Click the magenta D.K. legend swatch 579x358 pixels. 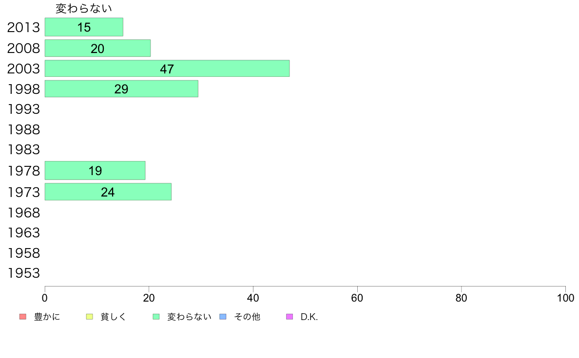pos(289,317)
